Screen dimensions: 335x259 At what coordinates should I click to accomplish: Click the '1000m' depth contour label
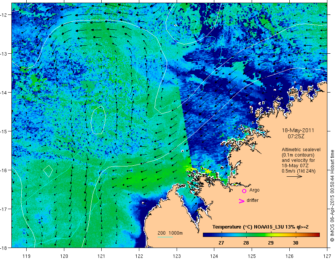175,233
